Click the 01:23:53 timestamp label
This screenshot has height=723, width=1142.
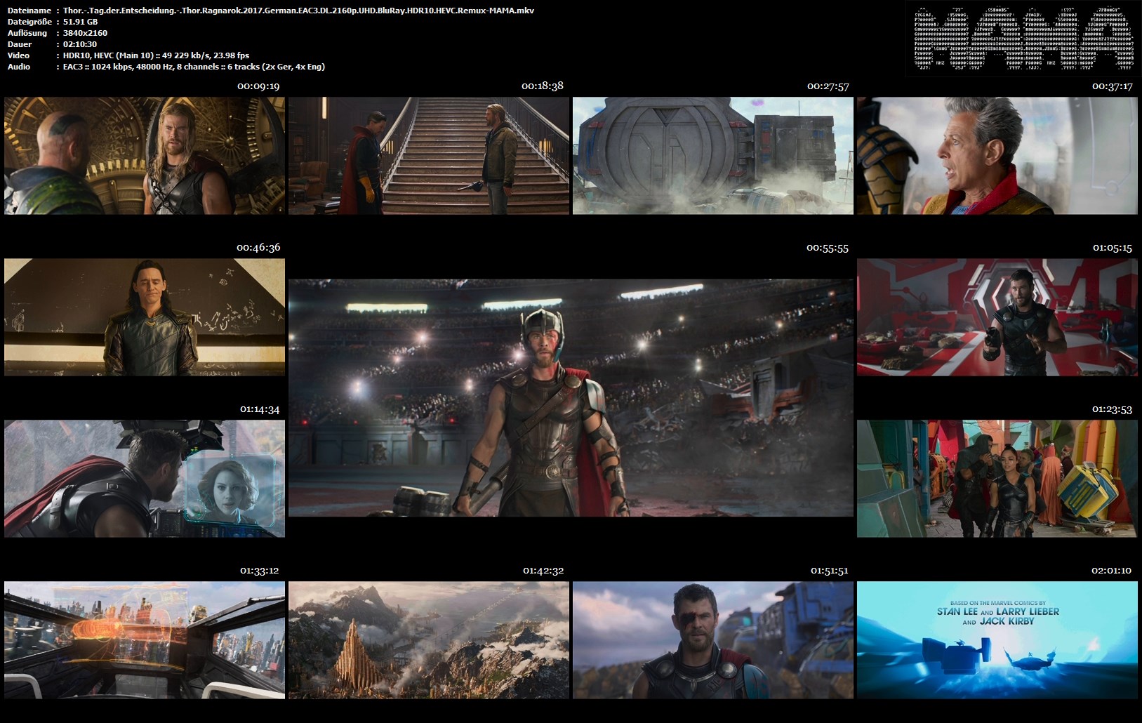tap(1112, 409)
